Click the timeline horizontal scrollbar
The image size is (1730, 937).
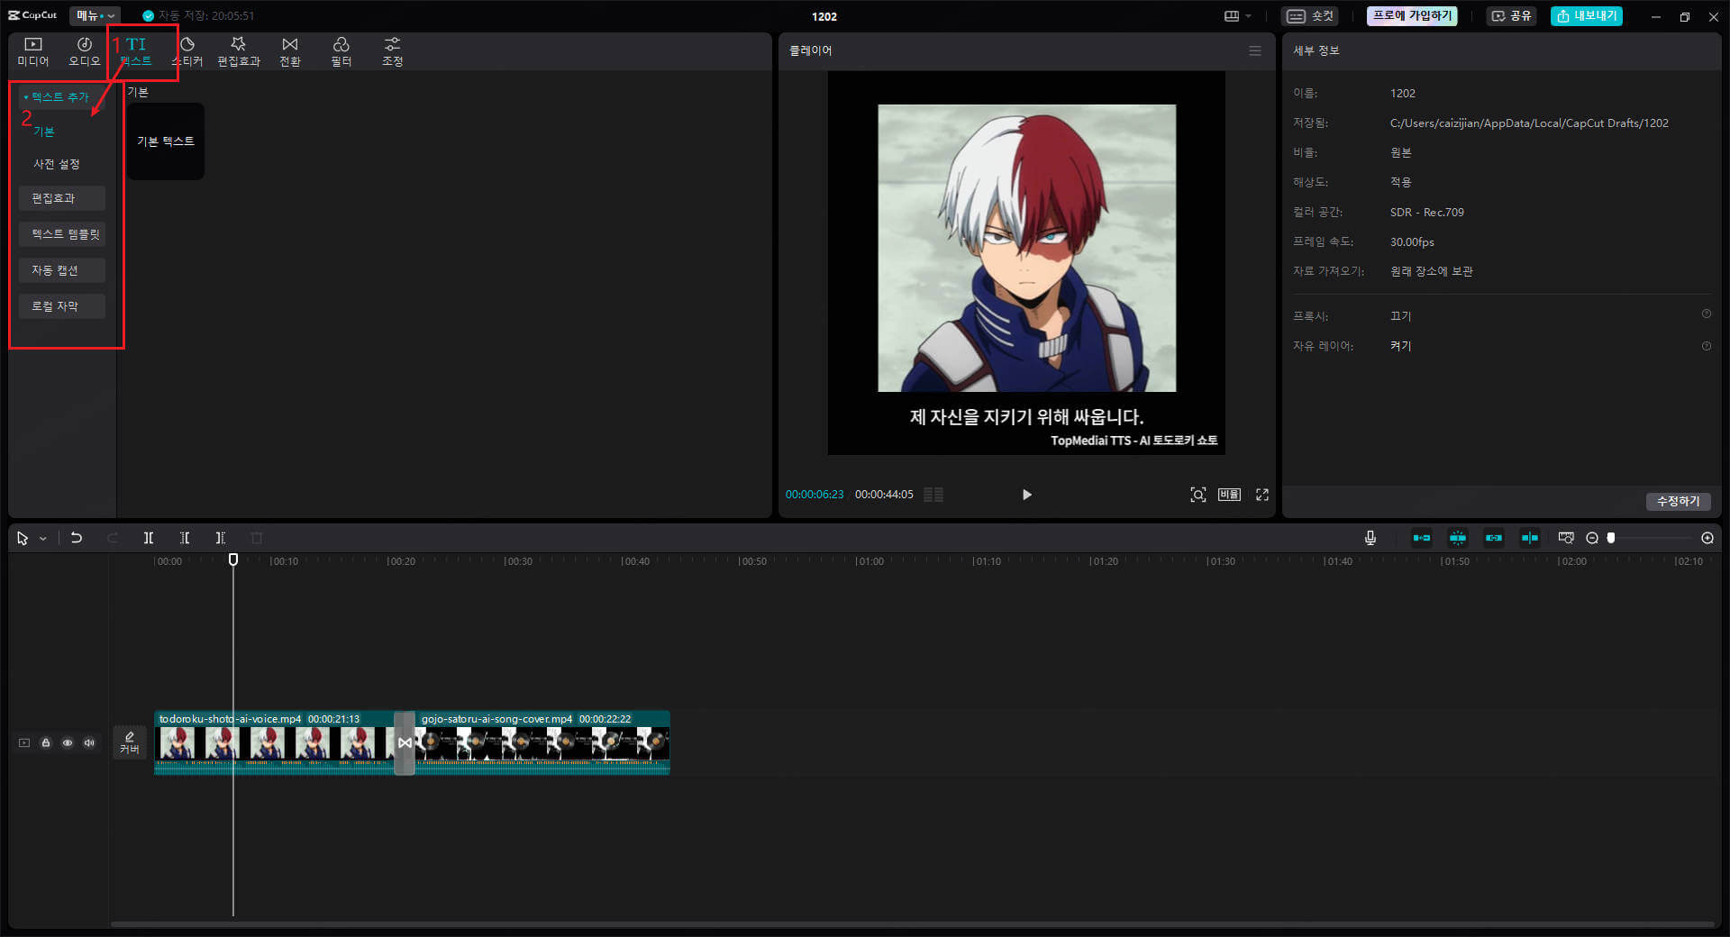pos(912,923)
